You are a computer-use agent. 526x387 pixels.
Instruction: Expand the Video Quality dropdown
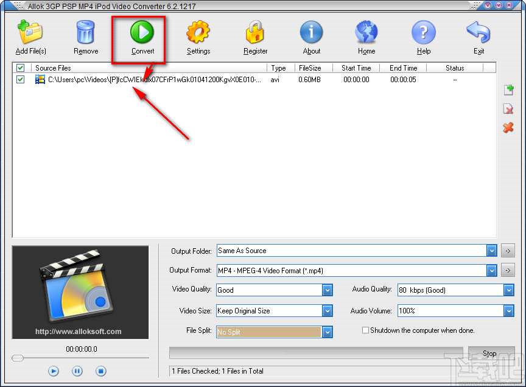pyautogui.click(x=328, y=290)
